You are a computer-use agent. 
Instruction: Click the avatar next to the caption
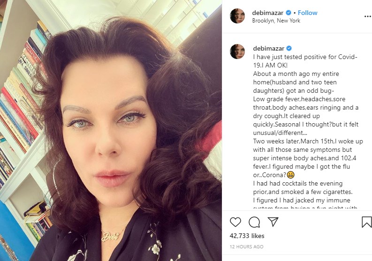(x=237, y=52)
